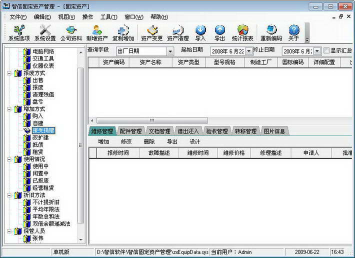Open the 帮助 menu
The image size is (355, 258).
tap(159, 17)
